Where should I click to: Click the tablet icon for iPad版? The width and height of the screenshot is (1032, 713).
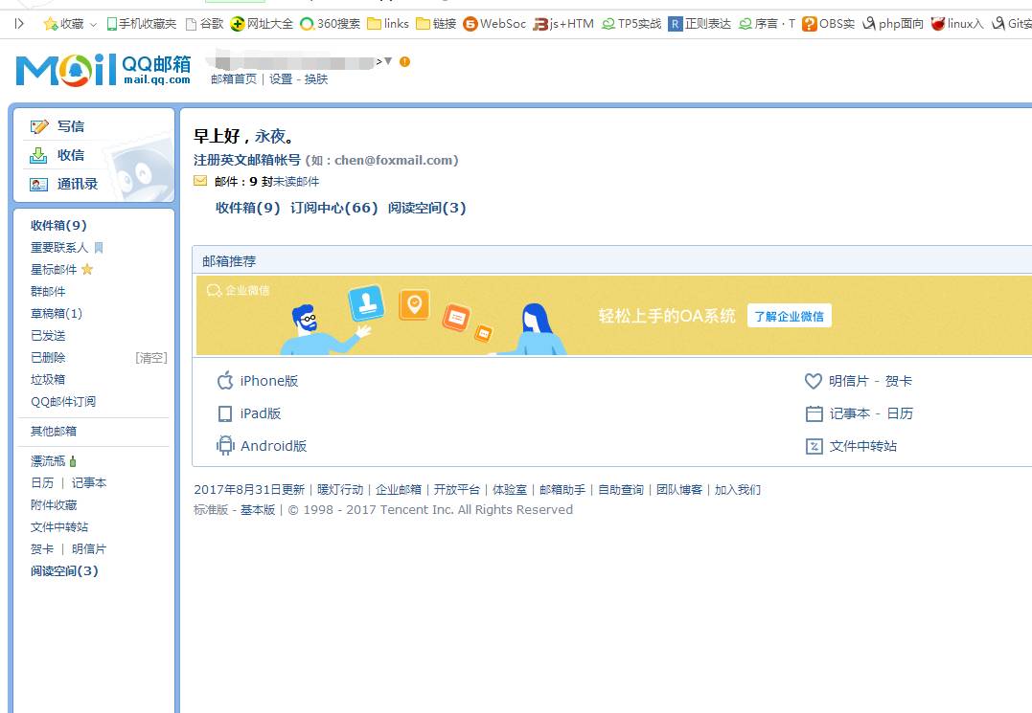tap(225, 413)
